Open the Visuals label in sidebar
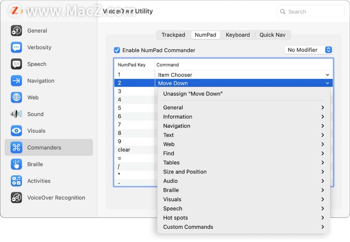 (36, 131)
